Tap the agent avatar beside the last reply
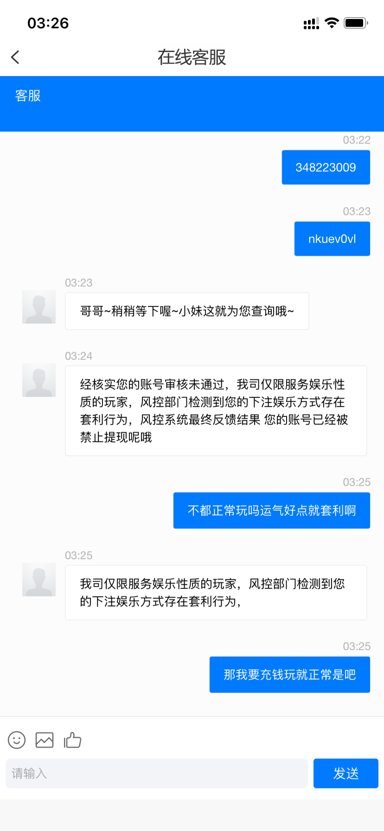 (39, 580)
